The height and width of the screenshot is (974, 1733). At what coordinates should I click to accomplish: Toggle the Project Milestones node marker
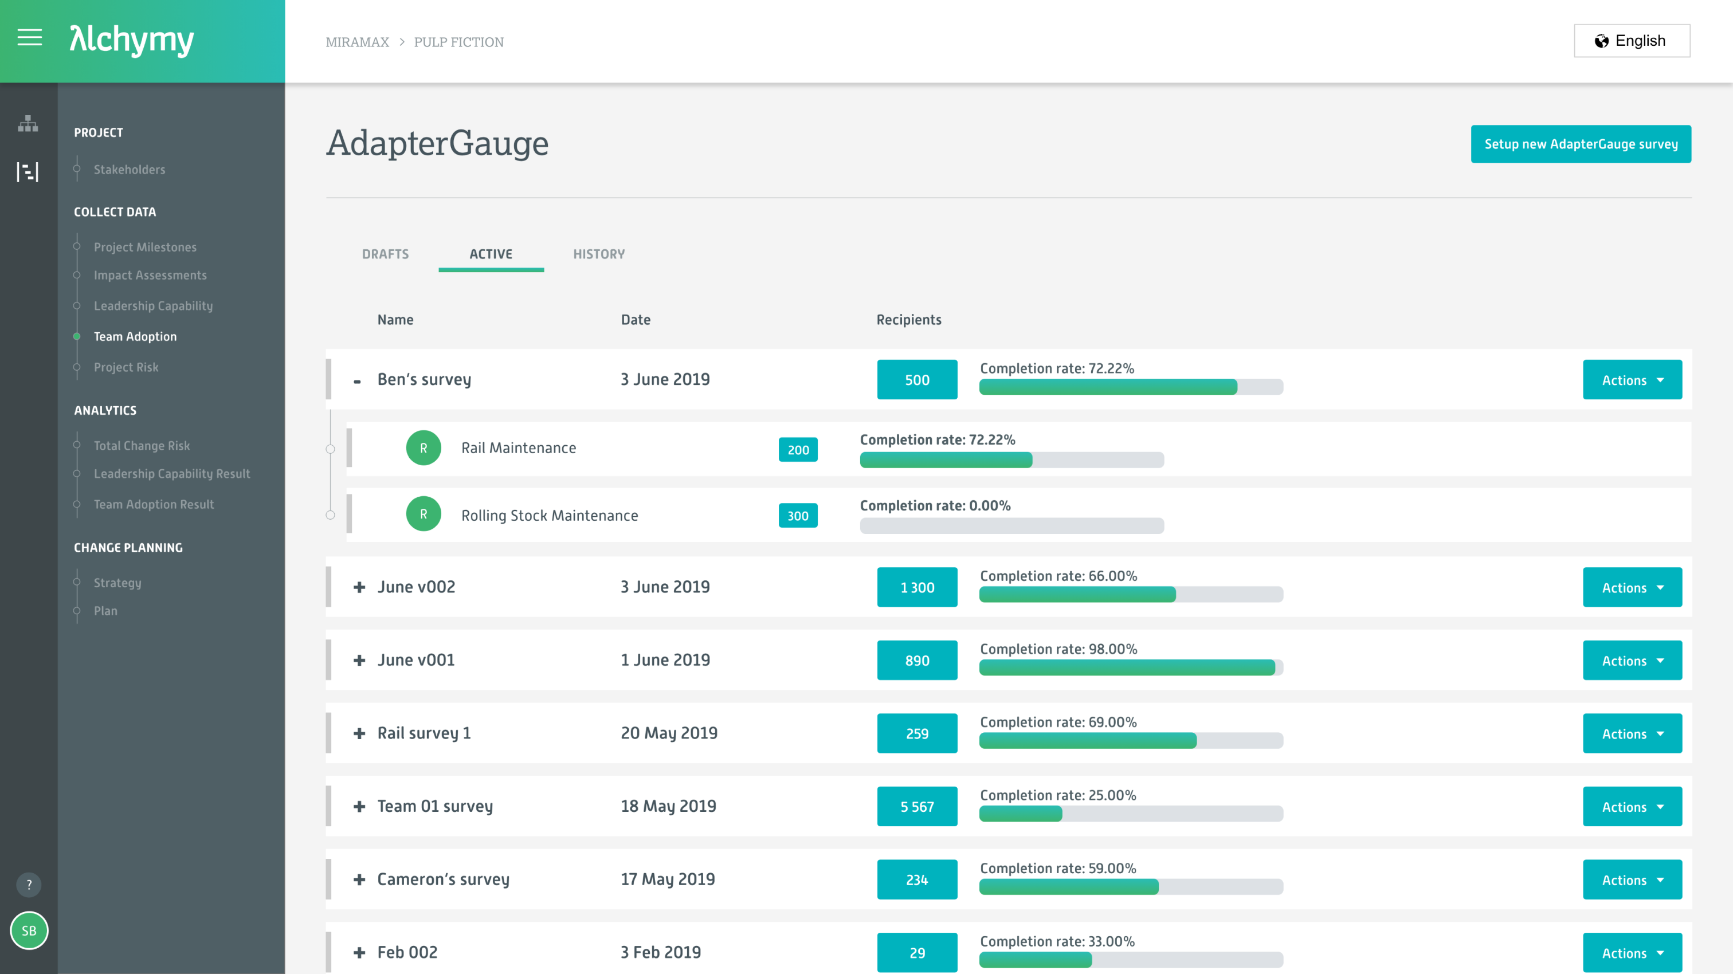[x=76, y=247]
